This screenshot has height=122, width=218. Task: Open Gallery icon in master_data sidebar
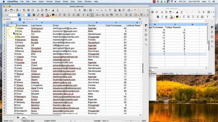tap(146, 35)
